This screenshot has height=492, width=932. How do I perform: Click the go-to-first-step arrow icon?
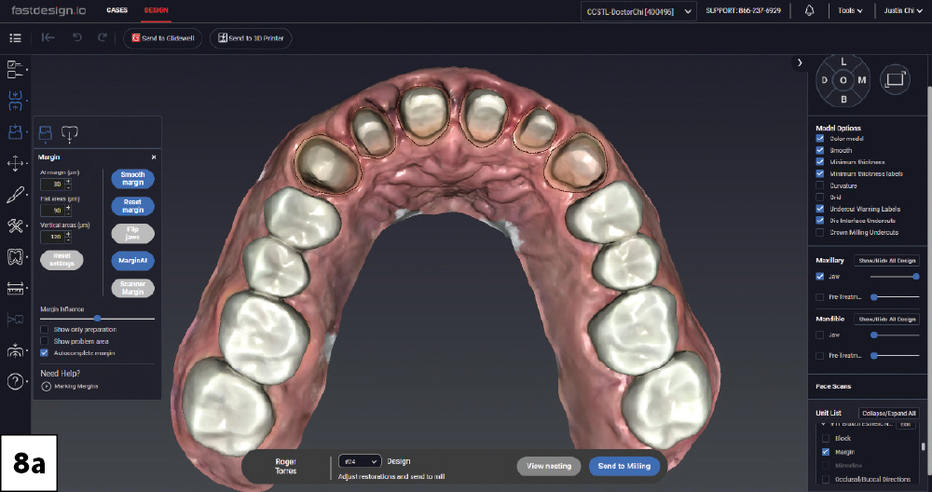pyautogui.click(x=48, y=37)
